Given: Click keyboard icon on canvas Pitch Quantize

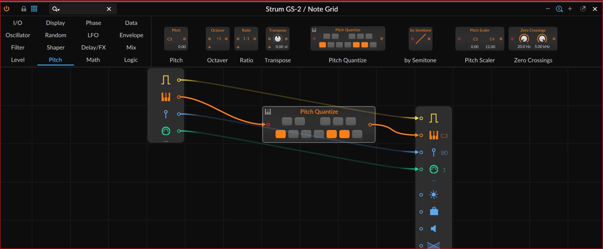Looking at the screenshot, I should 268,112.
